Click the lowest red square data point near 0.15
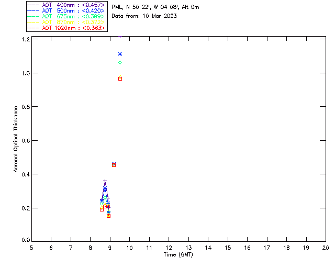This screenshot has height=268, width=335. pos(108,216)
